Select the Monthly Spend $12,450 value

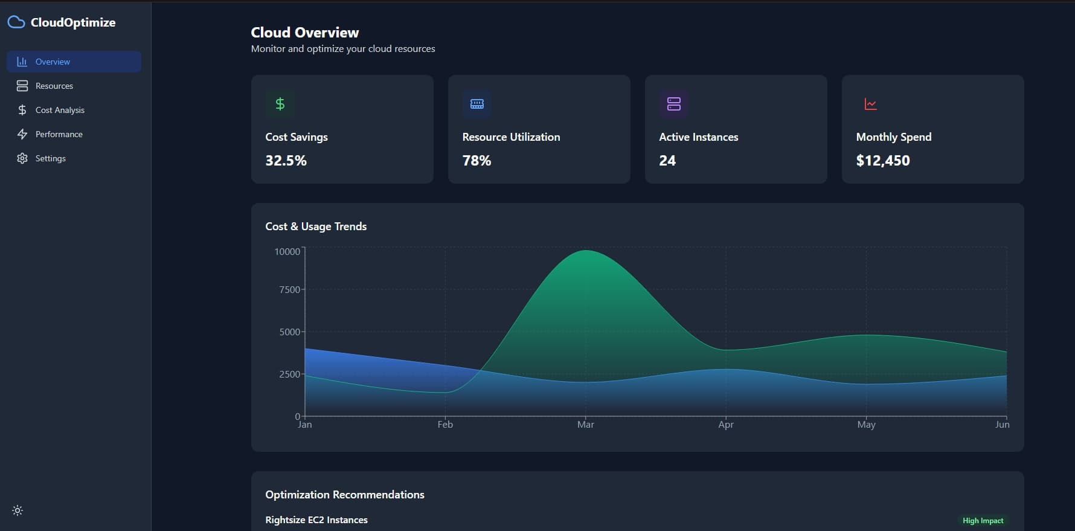click(x=883, y=161)
